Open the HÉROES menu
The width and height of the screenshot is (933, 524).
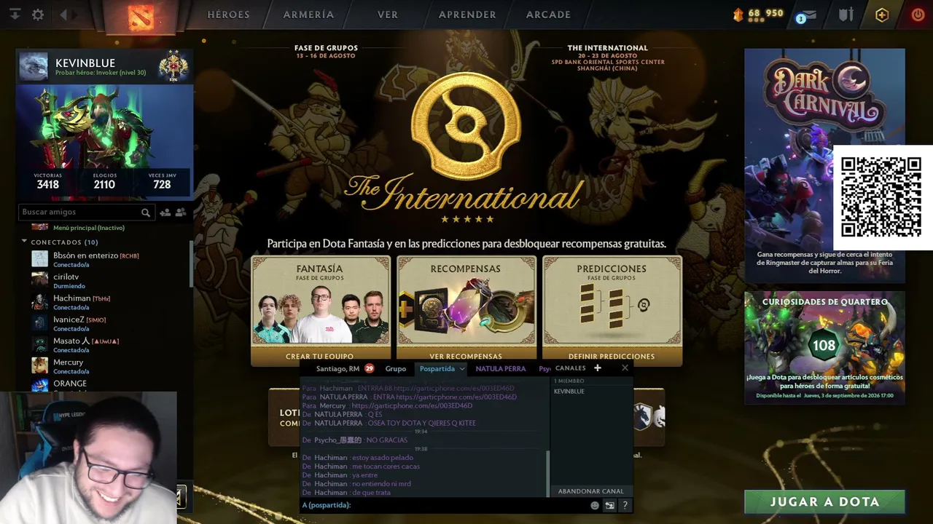coord(228,15)
